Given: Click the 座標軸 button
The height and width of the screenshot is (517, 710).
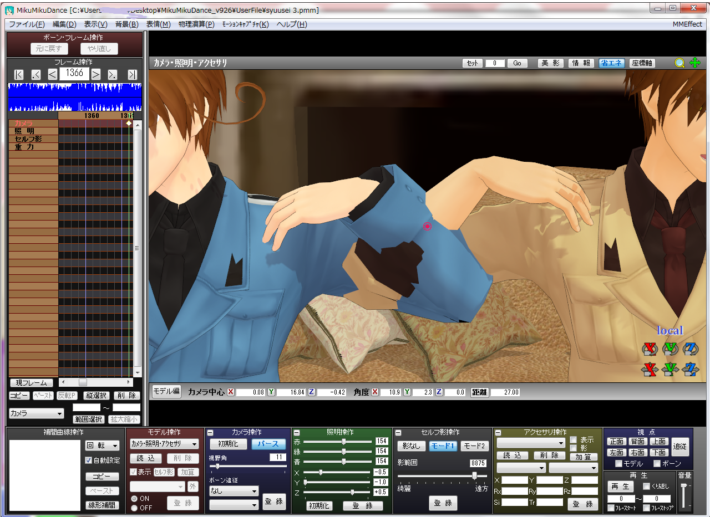Looking at the screenshot, I should [642, 63].
